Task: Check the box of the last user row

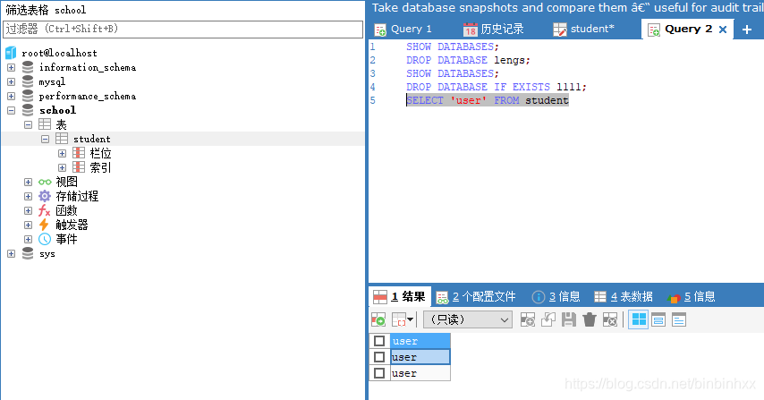Action: pos(379,373)
